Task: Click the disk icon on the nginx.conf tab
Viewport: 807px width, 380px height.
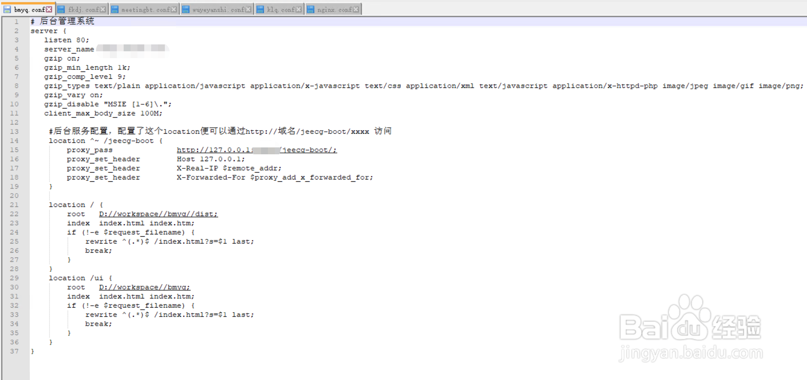Action: click(x=311, y=9)
